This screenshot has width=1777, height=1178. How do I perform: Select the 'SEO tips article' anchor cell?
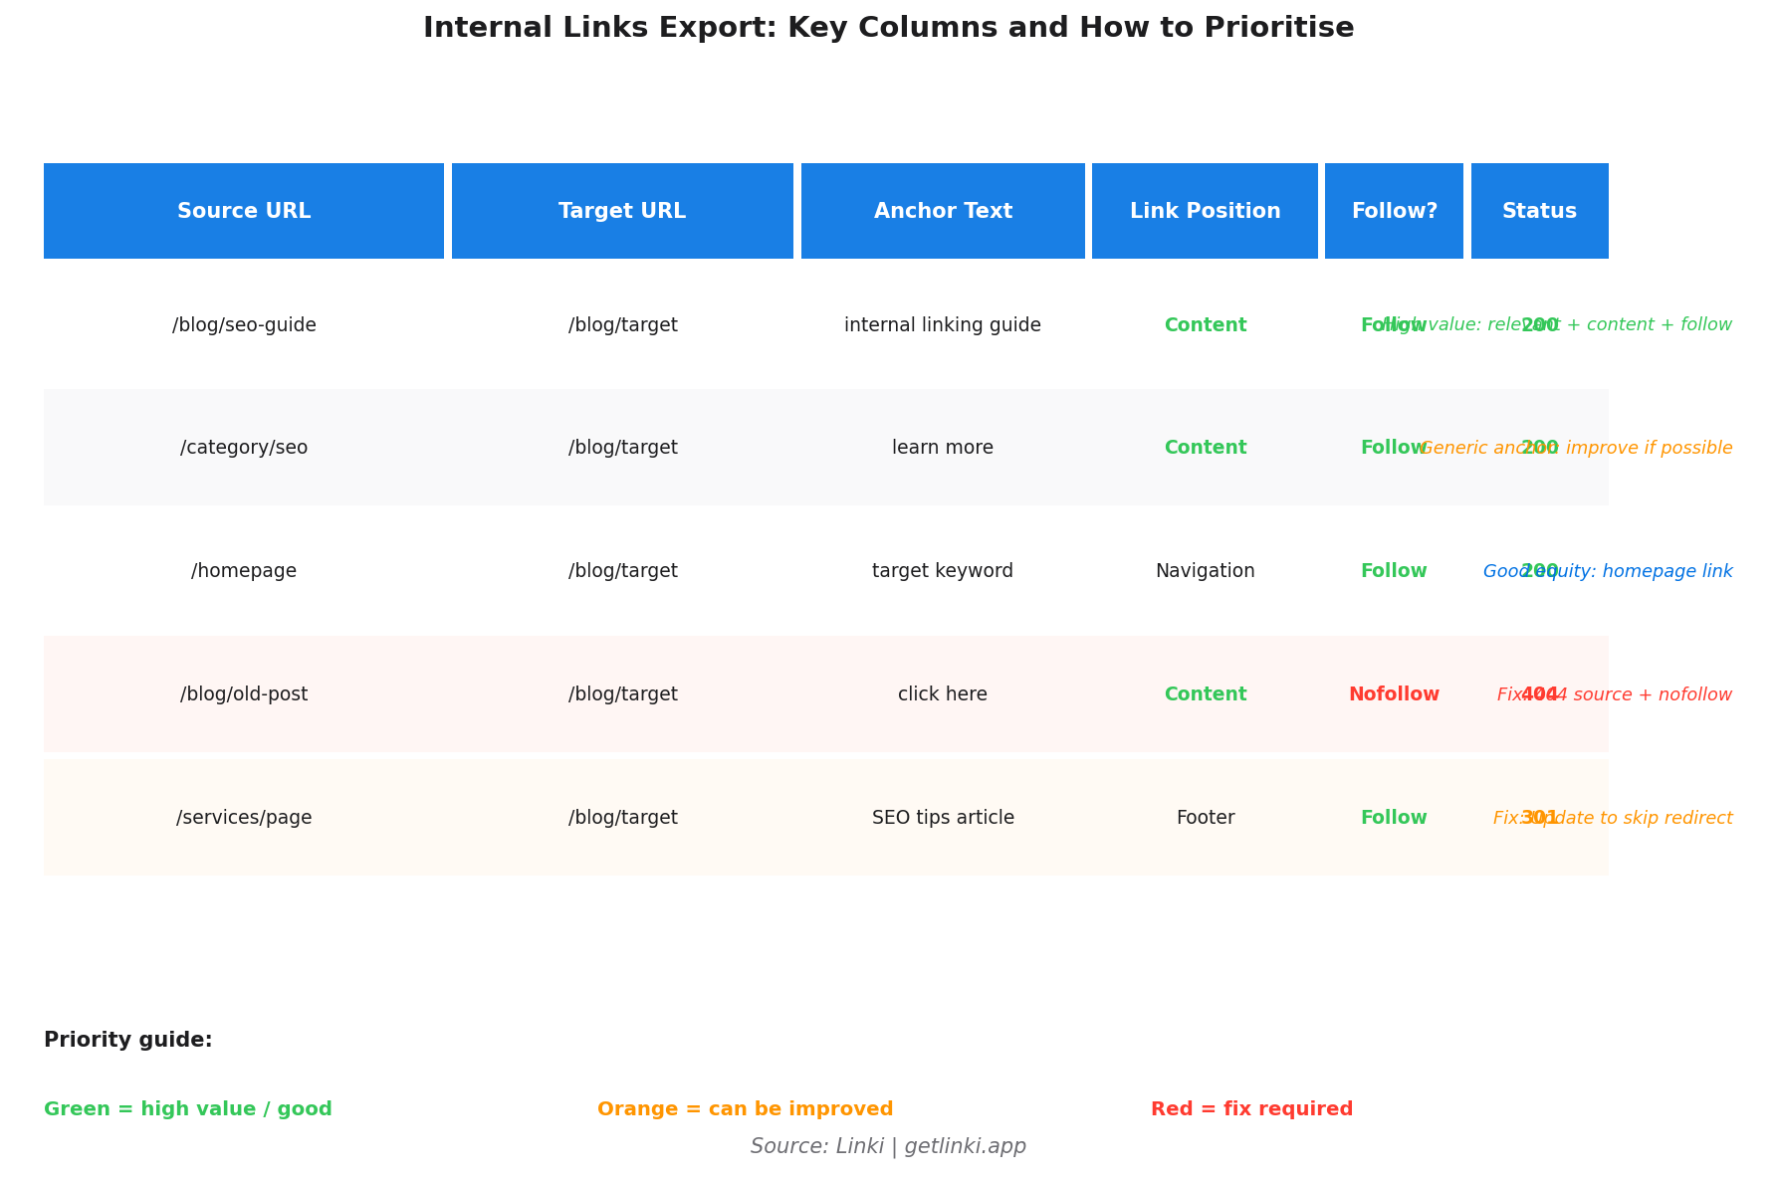[x=943, y=818]
